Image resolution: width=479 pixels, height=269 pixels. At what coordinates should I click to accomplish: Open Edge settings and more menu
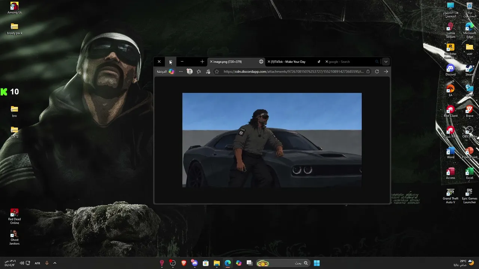181,71
